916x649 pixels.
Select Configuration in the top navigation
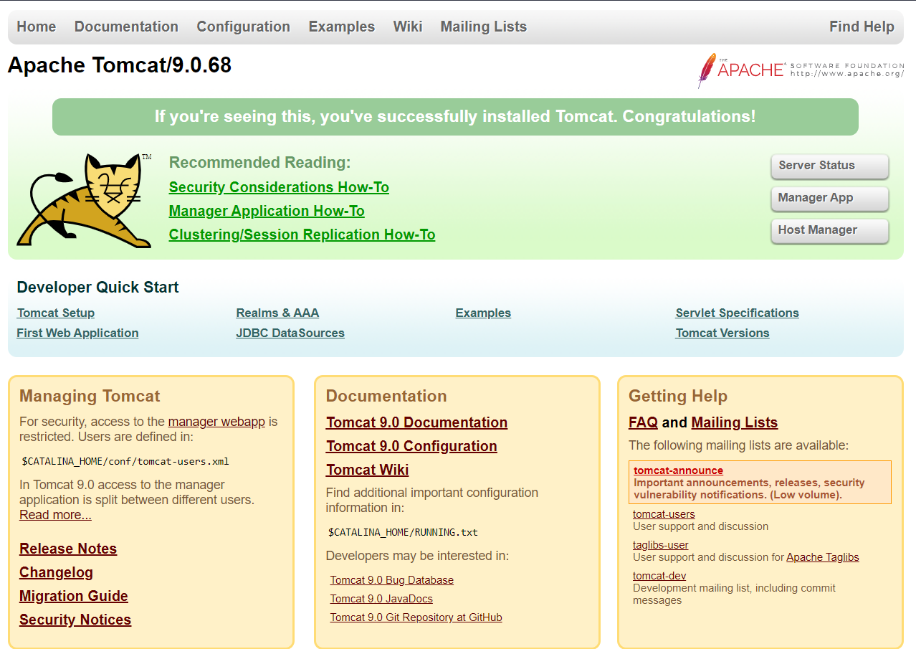click(x=244, y=27)
